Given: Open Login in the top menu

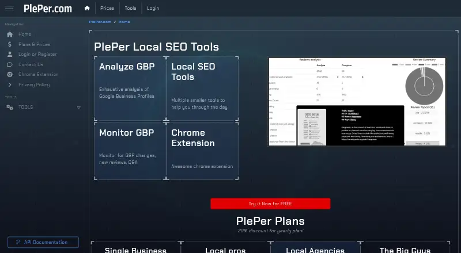Looking at the screenshot, I should [153, 8].
